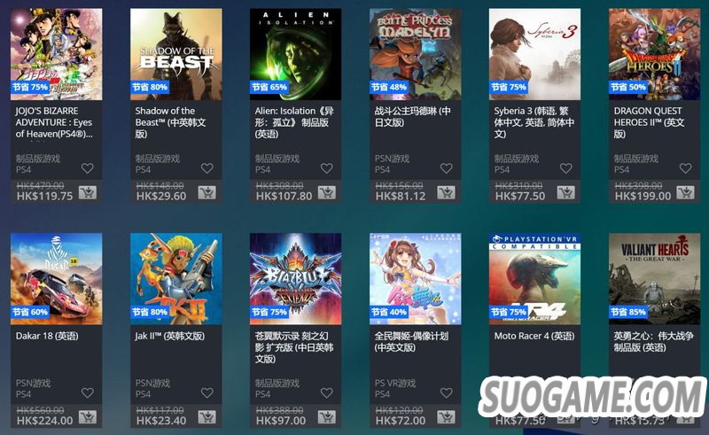Wishlist JOJO'S BIZARRE ADVENTURE with heart
The width and height of the screenshot is (709, 435).
pos(87,168)
